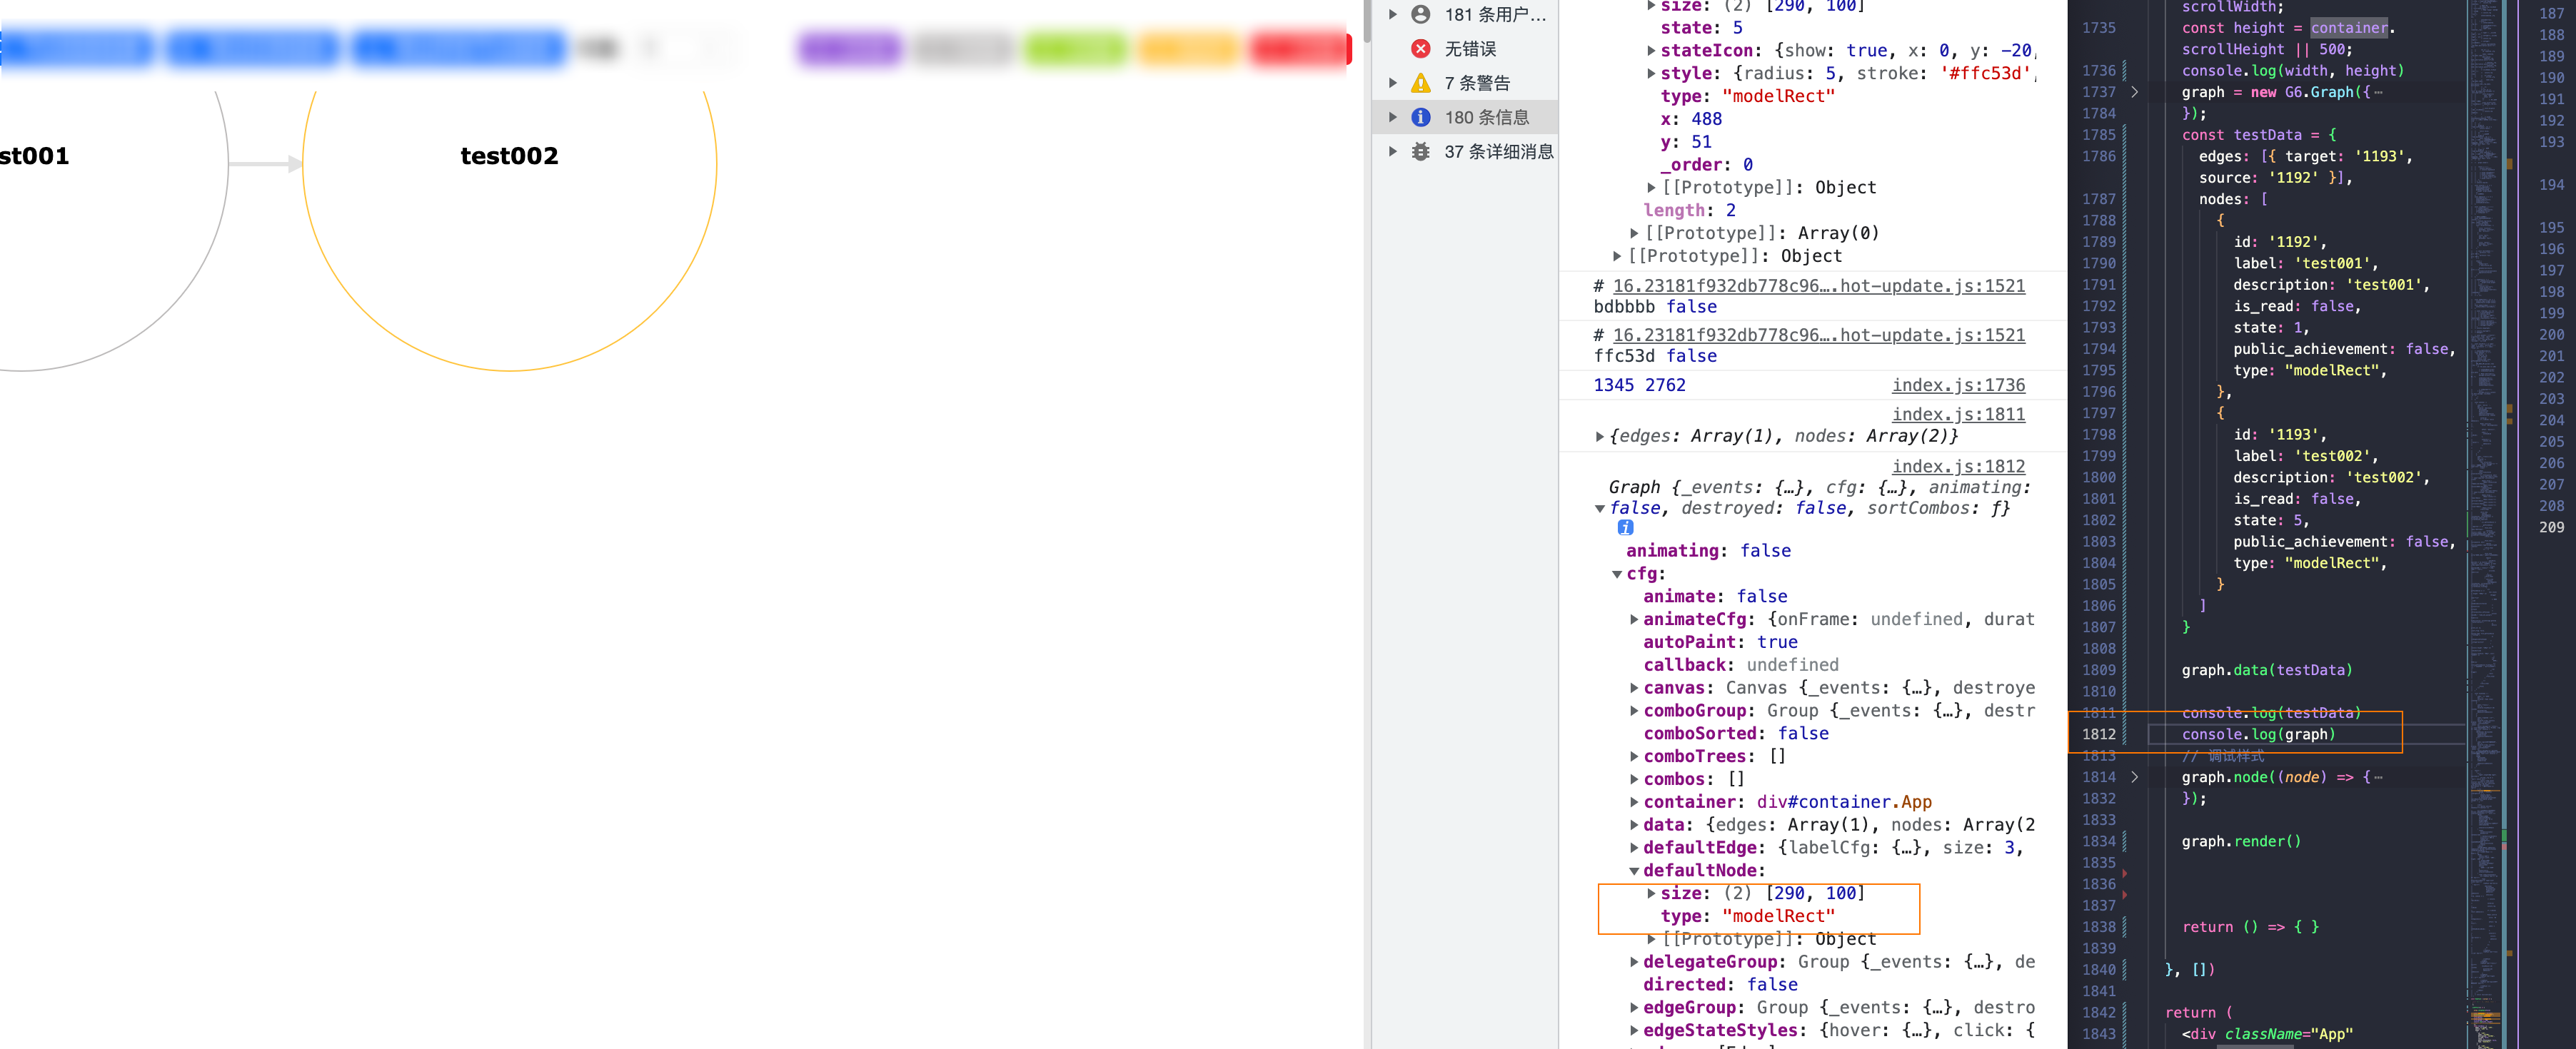Image resolution: width=2576 pixels, height=1049 pixels.
Task: Expand the code fold chevron on line 1737
Action: pyautogui.click(x=2136, y=92)
